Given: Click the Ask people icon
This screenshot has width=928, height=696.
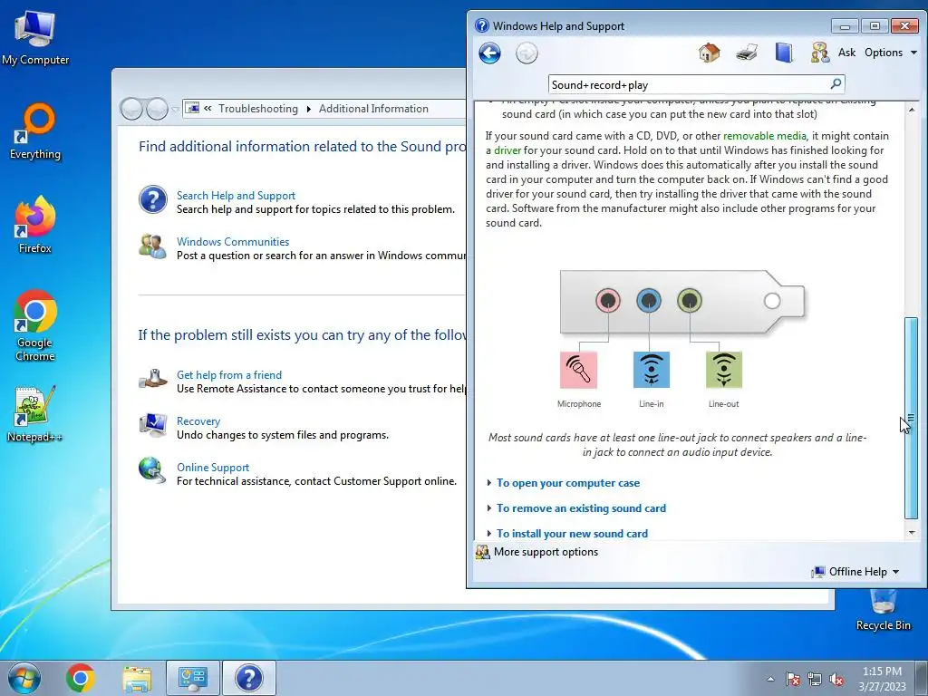Looking at the screenshot, I should tap(819, 53).
